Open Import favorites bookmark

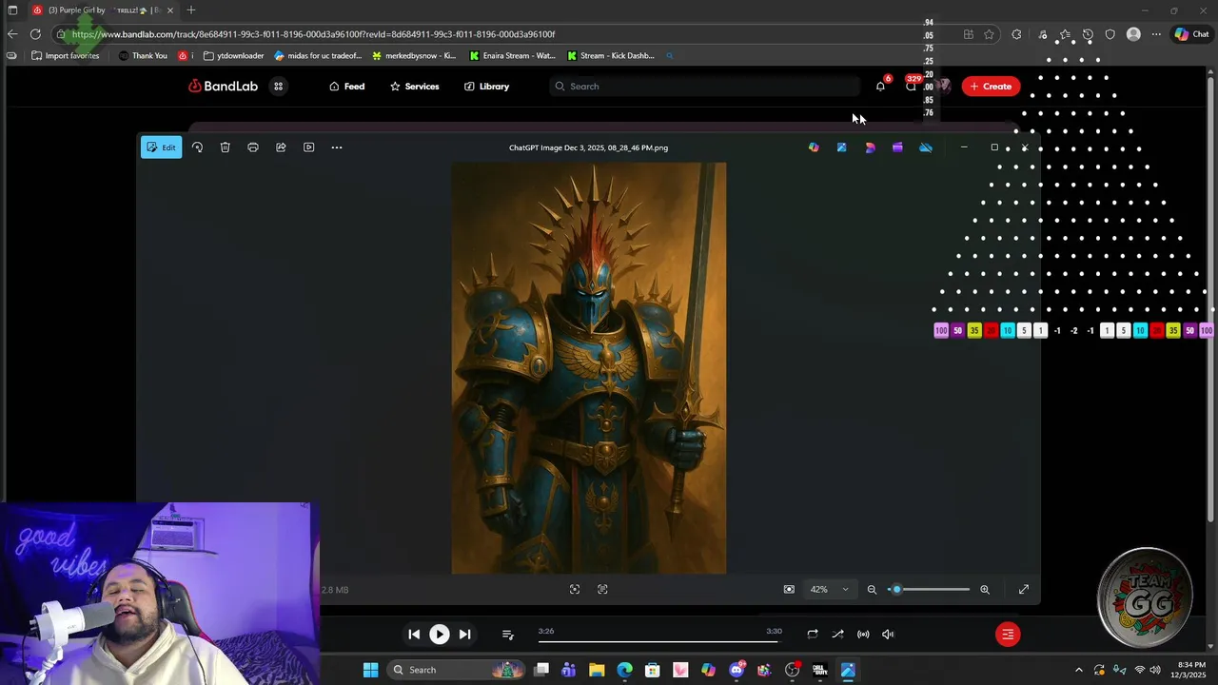tap(65, 55)
